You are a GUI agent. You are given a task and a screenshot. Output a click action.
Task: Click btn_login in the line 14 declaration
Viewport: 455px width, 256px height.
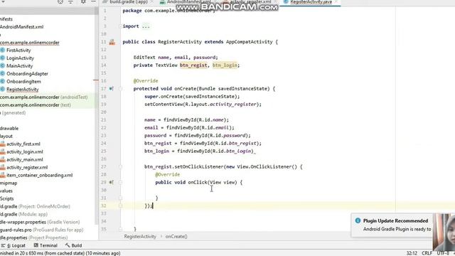[x=225, y=65]
